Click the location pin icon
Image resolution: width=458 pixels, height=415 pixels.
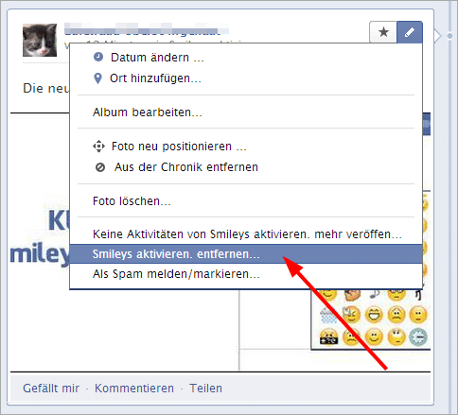[98, 78]
